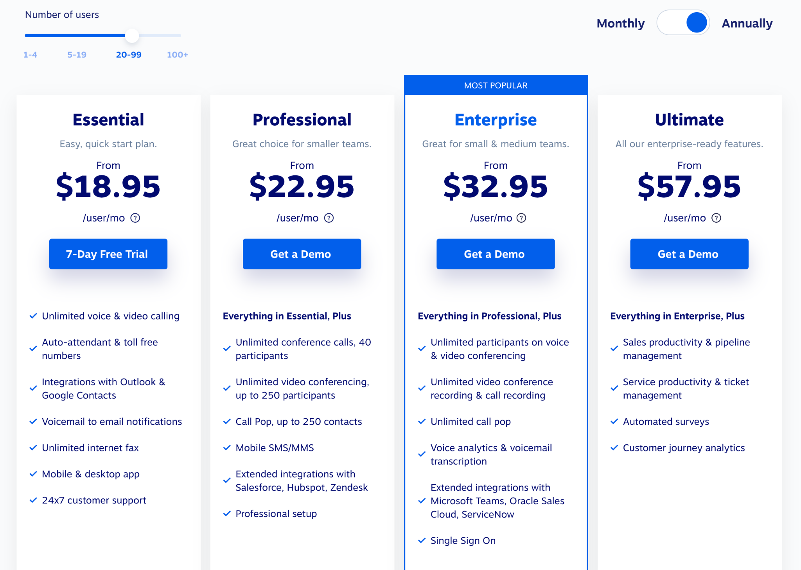This screenshot has width=801, height=570.
Task: Click the Enterprise price info question-mark icon
Action: (x=521, y=218)
